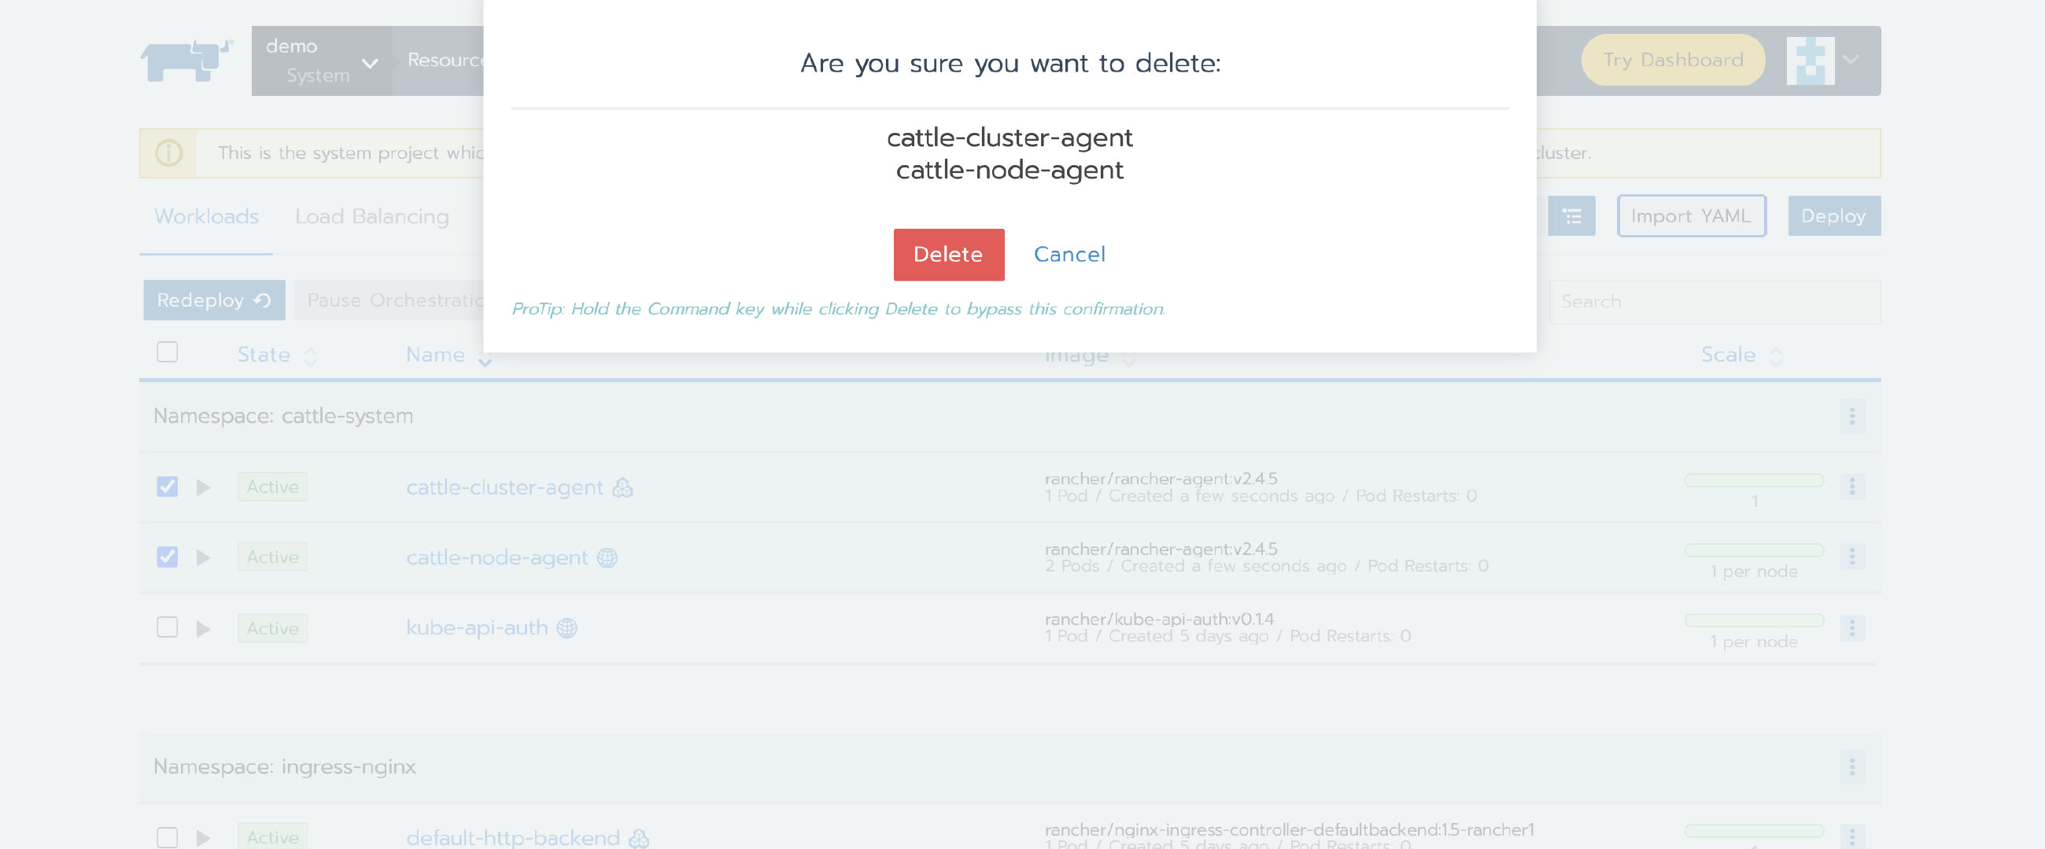Check the kube-api-auth checkbox
The width and height of the screenshot is (2045, 849).
(167, 627)
